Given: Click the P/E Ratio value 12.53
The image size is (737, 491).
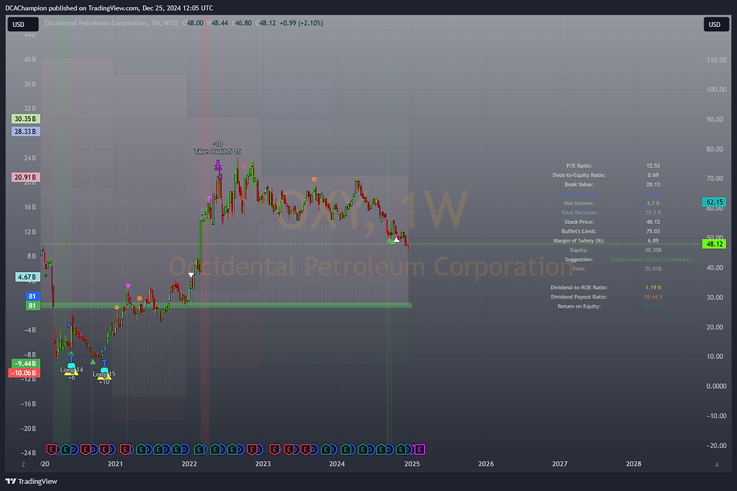Looking at the screenshot, I should coord(653,165).
